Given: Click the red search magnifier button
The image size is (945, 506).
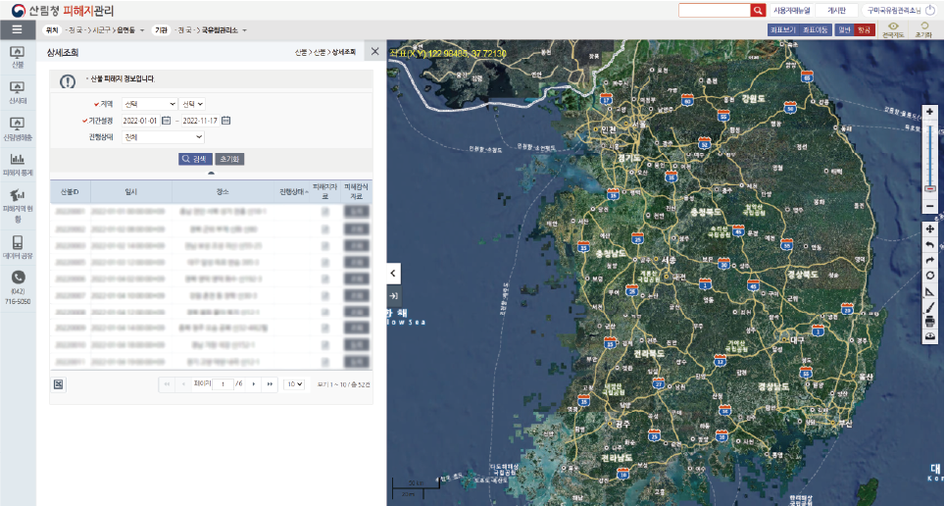Looking at the screenshot, I should [758, 10].
